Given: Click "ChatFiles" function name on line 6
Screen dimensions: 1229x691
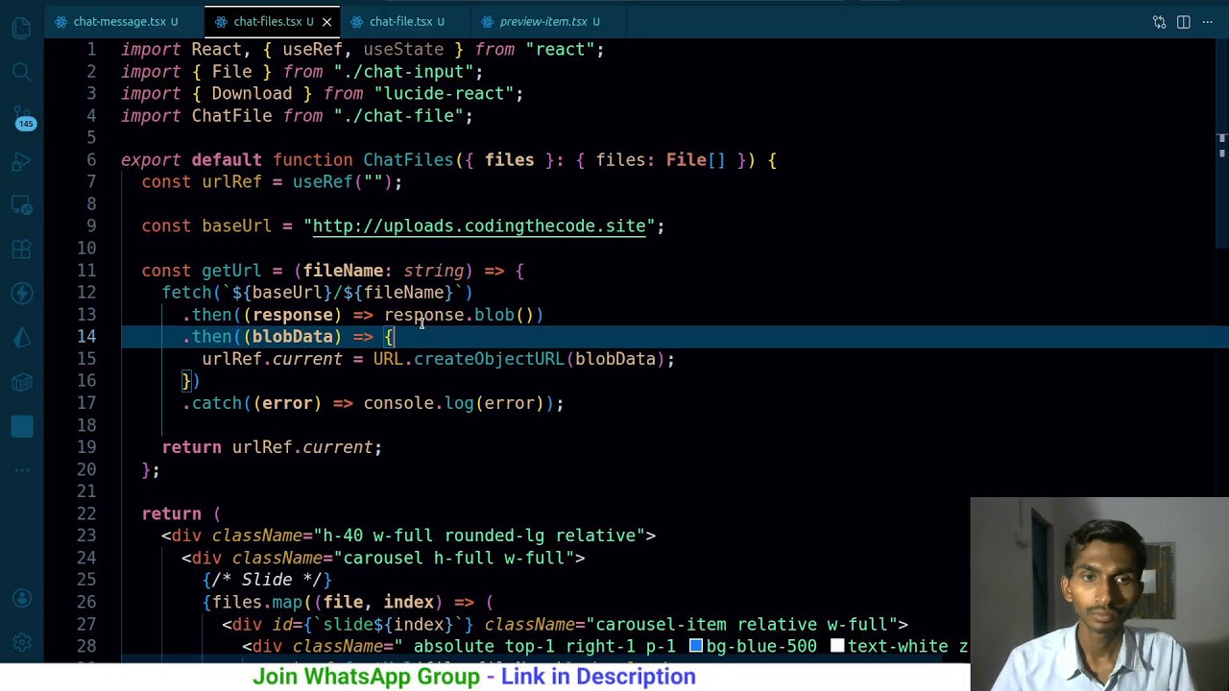Looking at the screenshot, I should 408,160.
